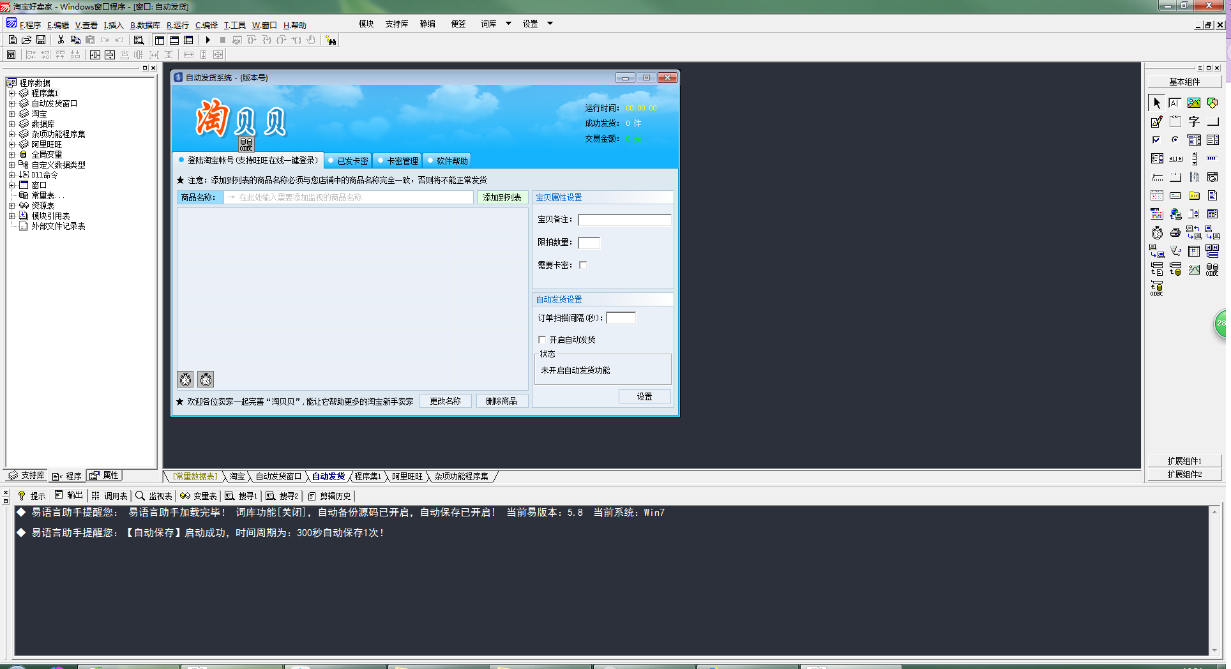Click the 商品名称 input field
Screen dimensions: 1231x669
click(349, 197)
